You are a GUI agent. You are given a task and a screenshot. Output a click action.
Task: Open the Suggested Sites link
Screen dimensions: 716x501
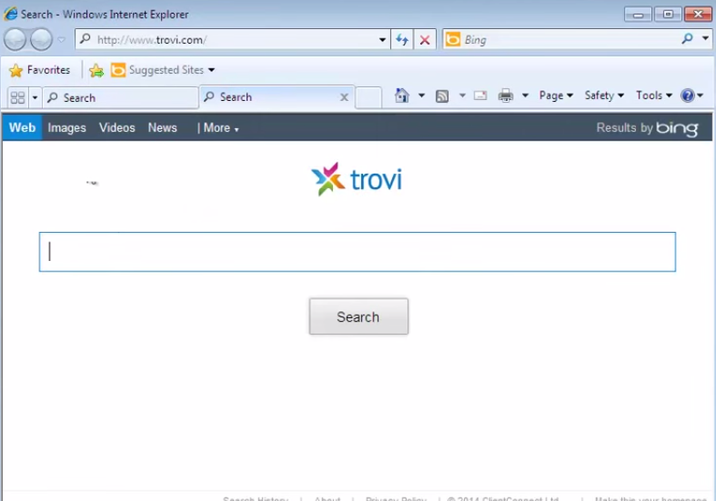point(166,70)
